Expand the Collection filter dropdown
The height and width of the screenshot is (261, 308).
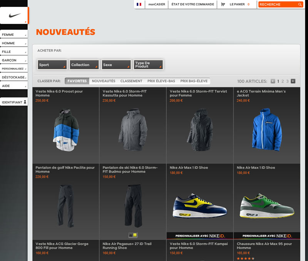(84, 65)
